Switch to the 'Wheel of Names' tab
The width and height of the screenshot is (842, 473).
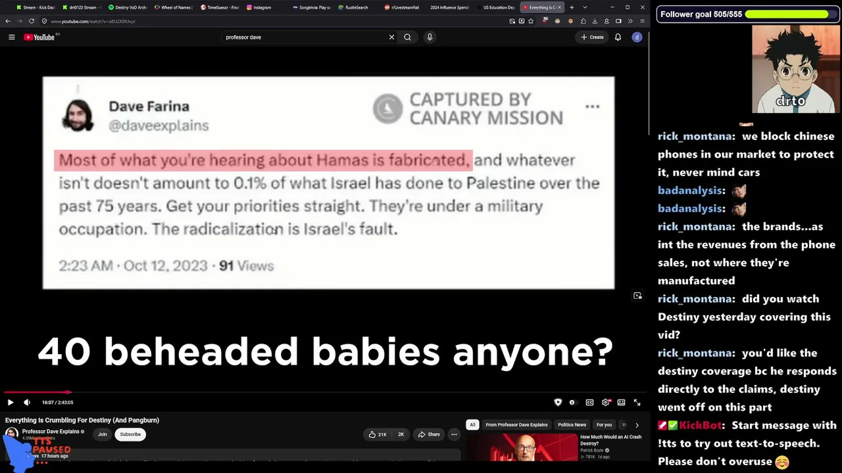tap(174, 7)
